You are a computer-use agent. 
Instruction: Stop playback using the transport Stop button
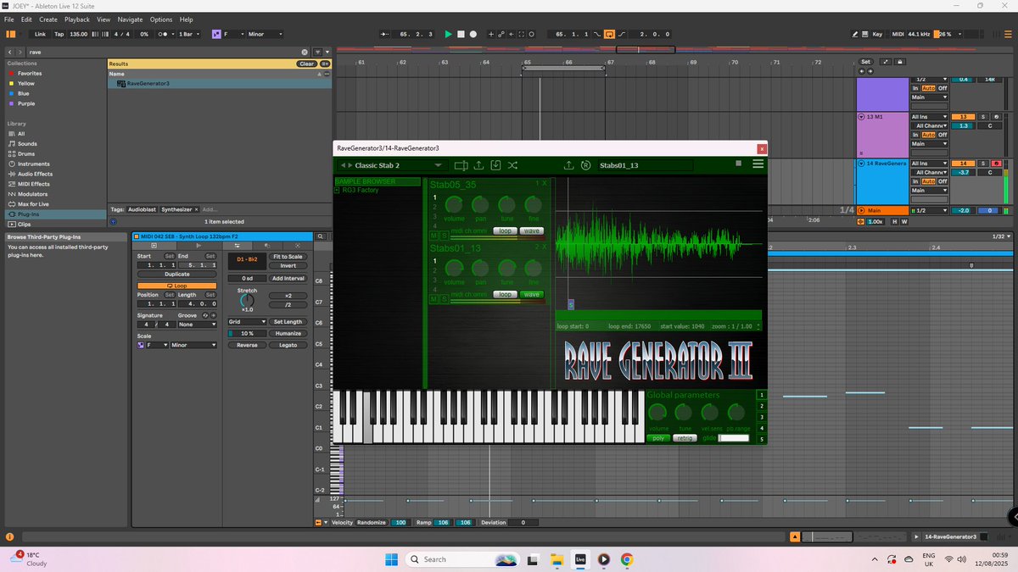click(461, 34)
